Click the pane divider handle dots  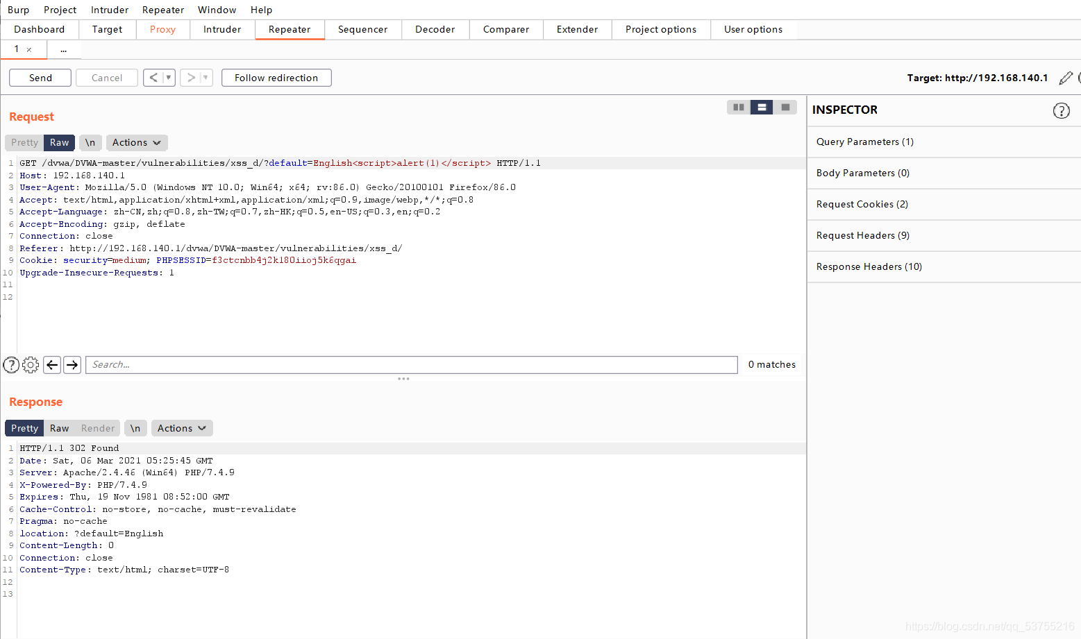pyautogui.click(x=403, y=379)
